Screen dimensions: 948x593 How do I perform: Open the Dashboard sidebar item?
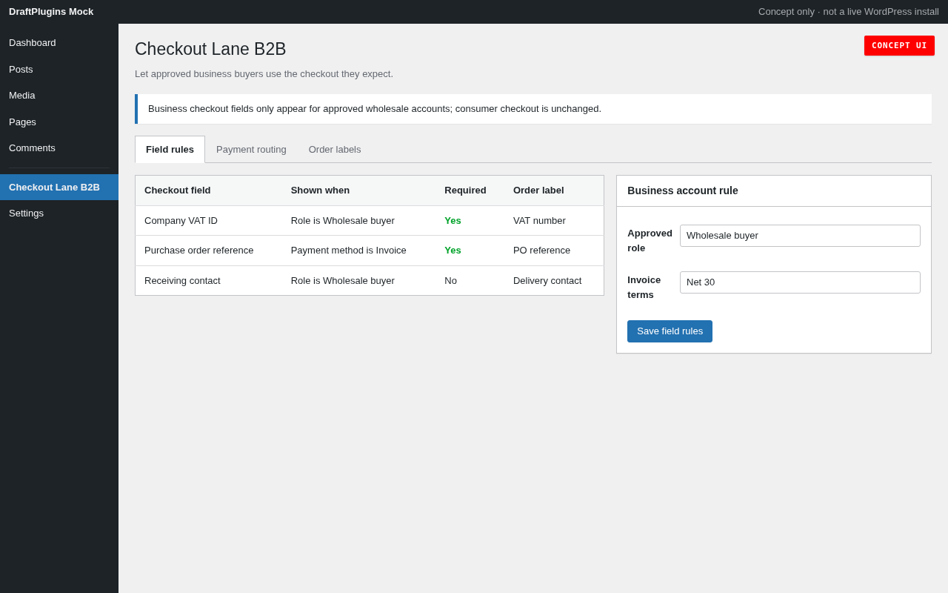tap(59, 43)
